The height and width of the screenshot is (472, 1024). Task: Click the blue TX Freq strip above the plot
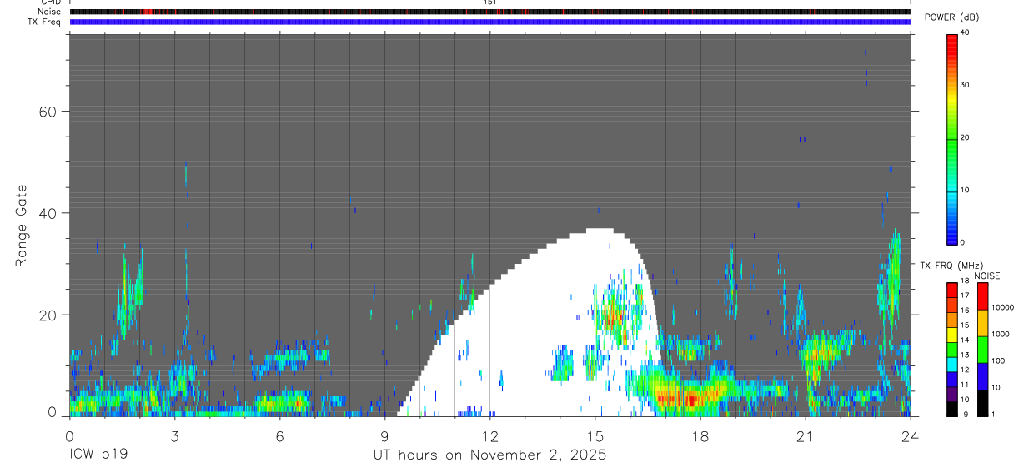(489, 22)
